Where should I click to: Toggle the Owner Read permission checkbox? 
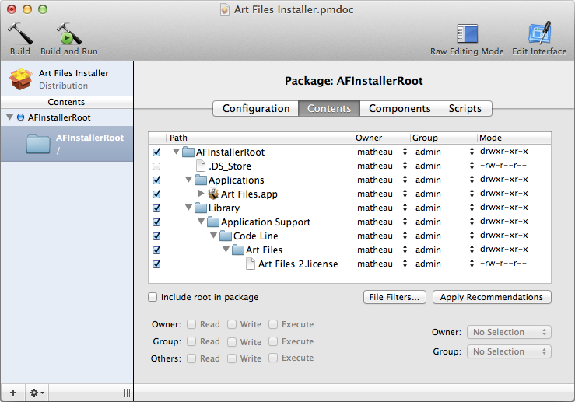click(x=191, y=324)
